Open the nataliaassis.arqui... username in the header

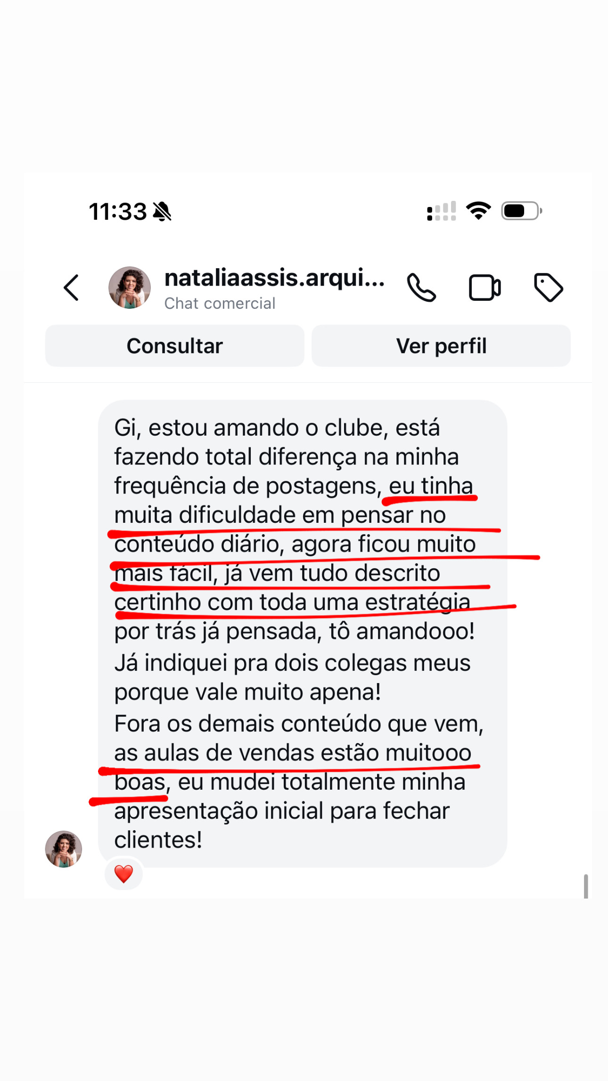click(274, 278)
